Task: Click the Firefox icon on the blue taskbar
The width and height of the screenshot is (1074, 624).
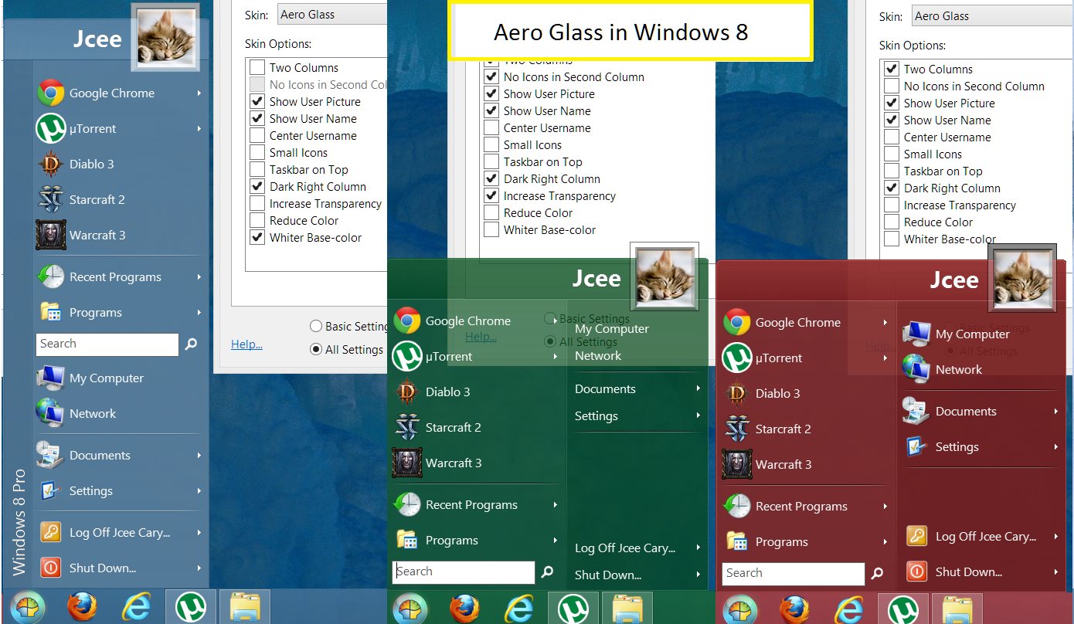Action: coord(82,609)
